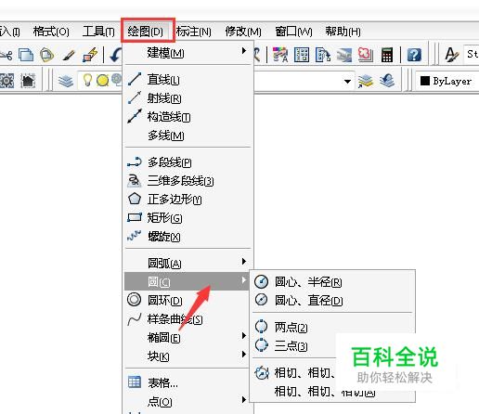The width and height of the screenshot is (479, 414).
Task: Select 正多边形(Y) polygon command
Action: 188,200
